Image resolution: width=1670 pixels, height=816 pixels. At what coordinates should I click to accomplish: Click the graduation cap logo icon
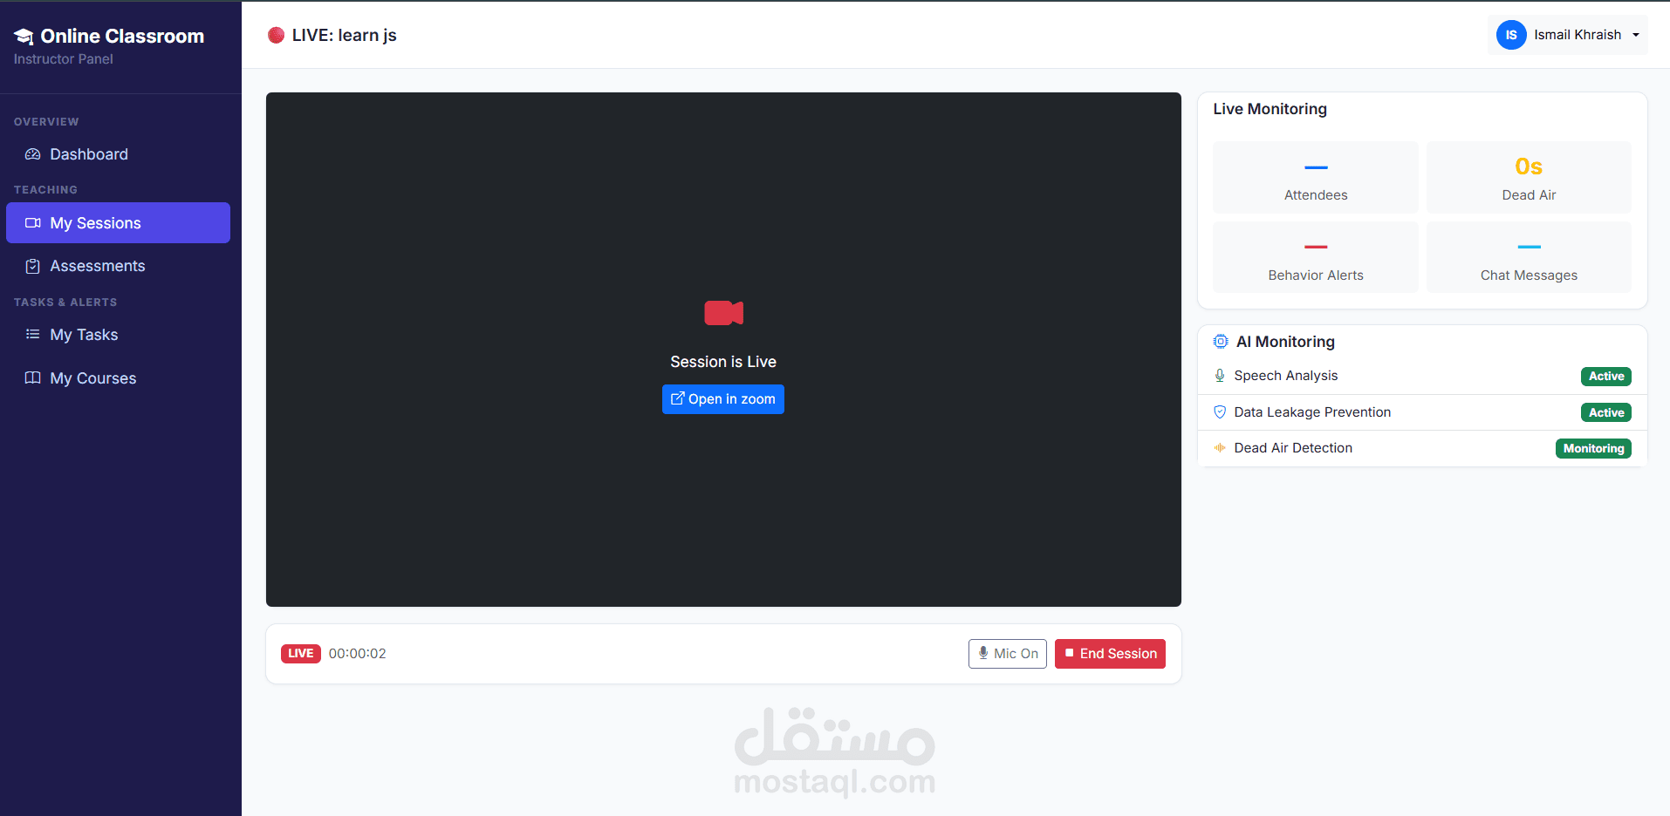click(24, 36)
